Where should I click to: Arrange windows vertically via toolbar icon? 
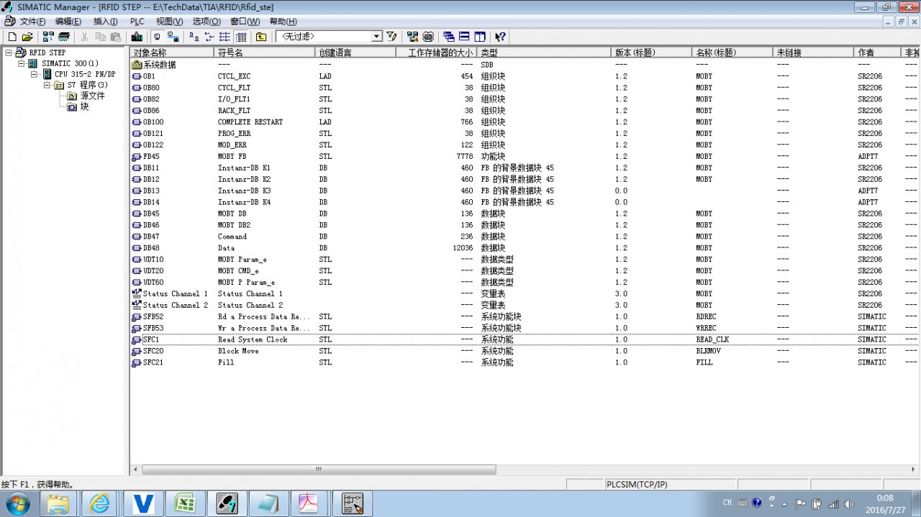click(480, 37)
